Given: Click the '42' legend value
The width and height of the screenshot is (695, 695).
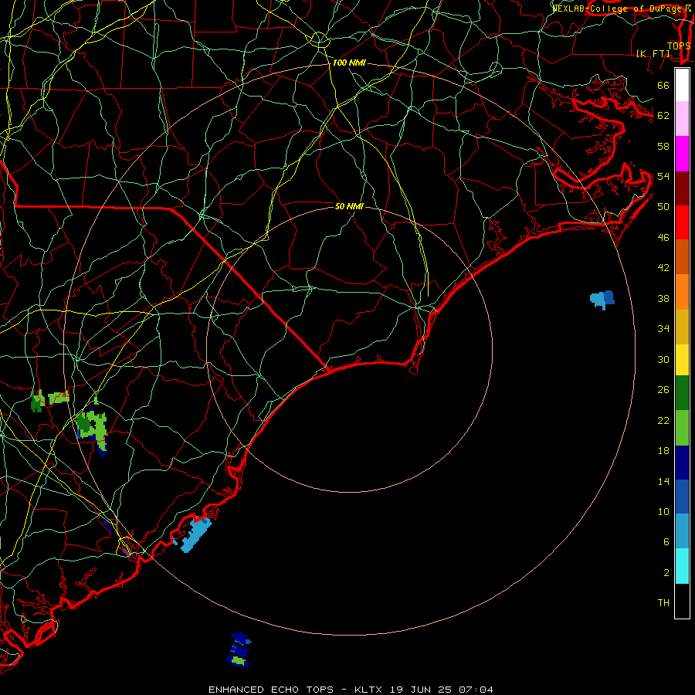Looking at the screenshot, I should pyautogui.click(x=663, y=267).
